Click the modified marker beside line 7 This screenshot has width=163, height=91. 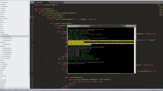tap(31, 17)
